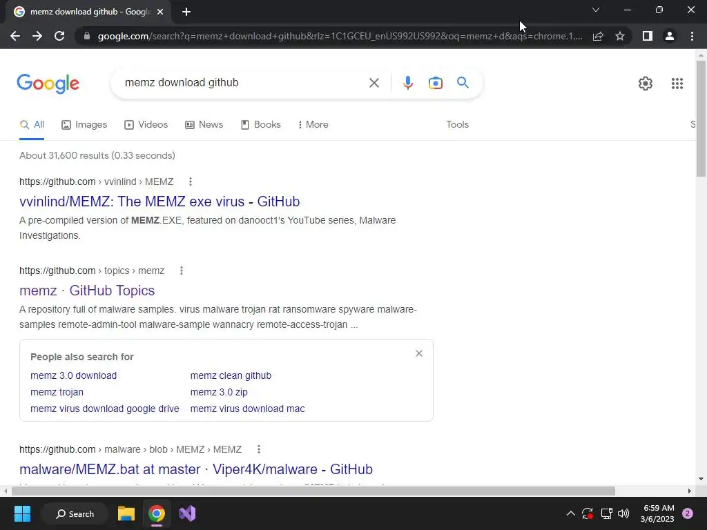The width and height of the screenshot is (707, 530).
Task: Search for memz trojan
Action: tap(57, 392)
